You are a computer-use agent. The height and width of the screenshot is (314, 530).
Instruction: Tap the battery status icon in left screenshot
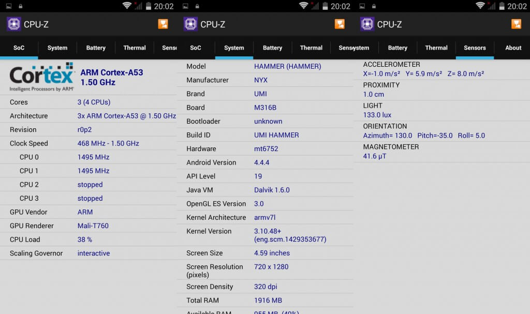coord(149,6)
